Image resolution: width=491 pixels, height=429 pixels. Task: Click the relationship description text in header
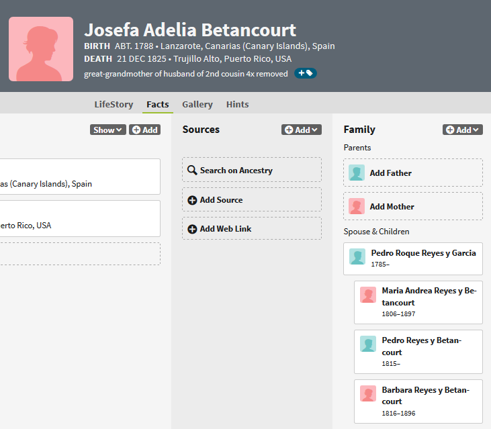[187, 73]
